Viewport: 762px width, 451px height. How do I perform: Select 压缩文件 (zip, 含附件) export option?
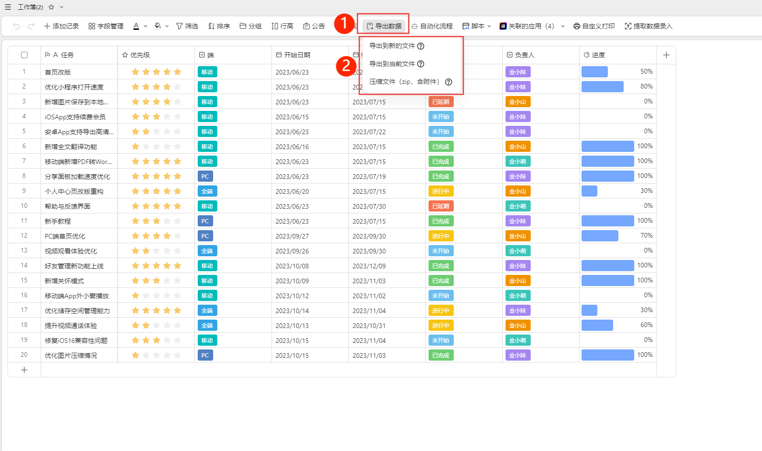tap(404, 82)
